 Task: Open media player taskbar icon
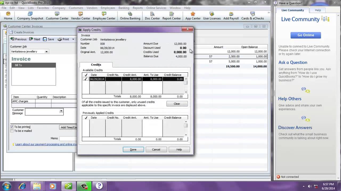pyautogui.click(x=52, y=186)
